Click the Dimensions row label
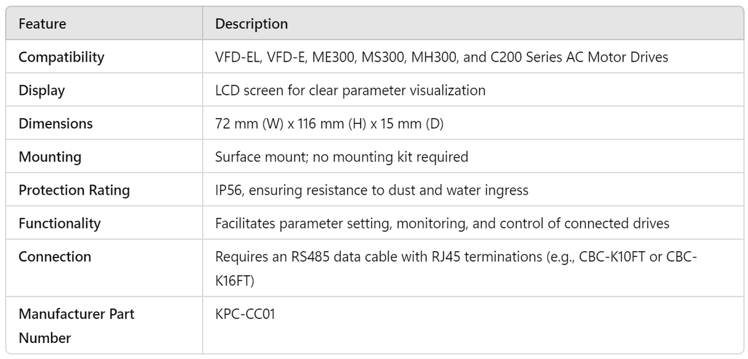Image resolution: width=748 pixels, height=359 pixels. click(x=55, y=124)
